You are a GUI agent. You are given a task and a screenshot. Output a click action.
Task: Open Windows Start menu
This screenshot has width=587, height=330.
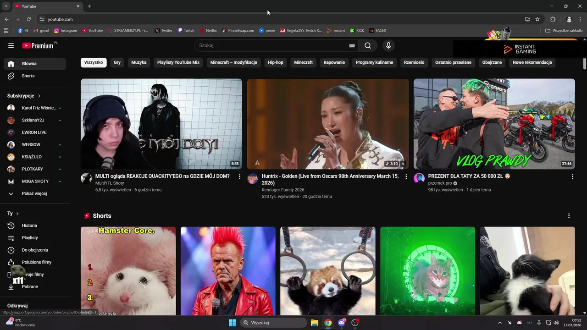[233, 323]
